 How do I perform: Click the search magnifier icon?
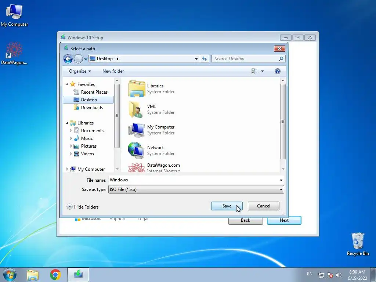281,59
